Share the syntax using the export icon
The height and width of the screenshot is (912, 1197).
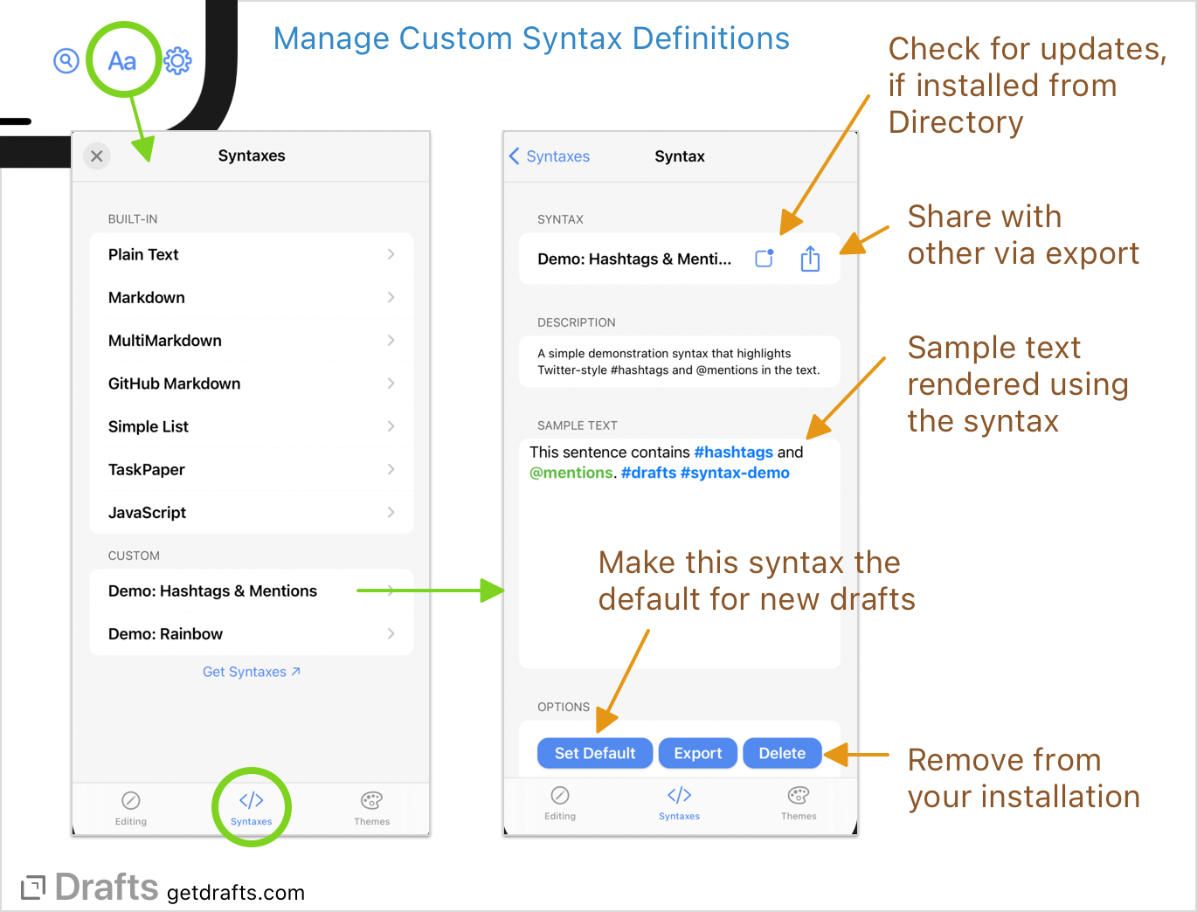point(810,259)
